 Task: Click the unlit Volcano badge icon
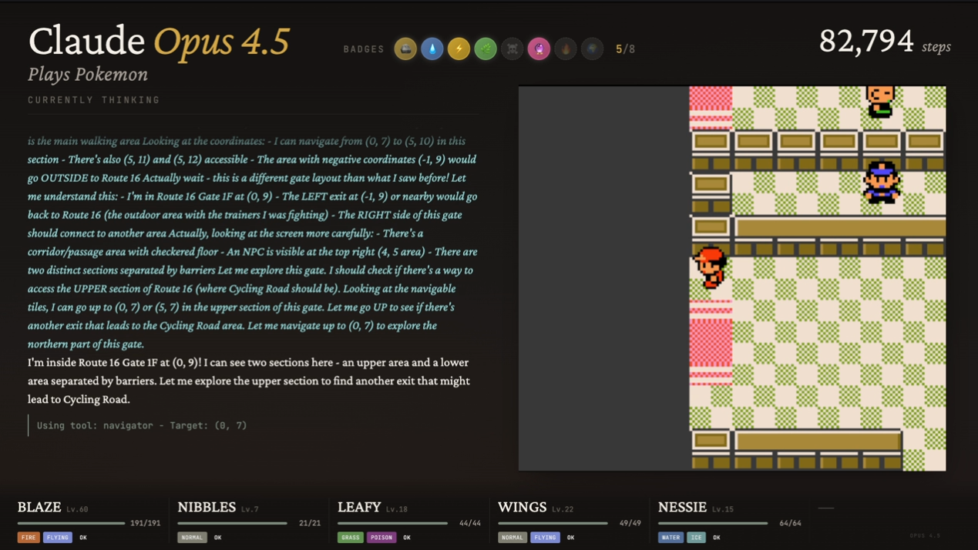pos(566,49)
